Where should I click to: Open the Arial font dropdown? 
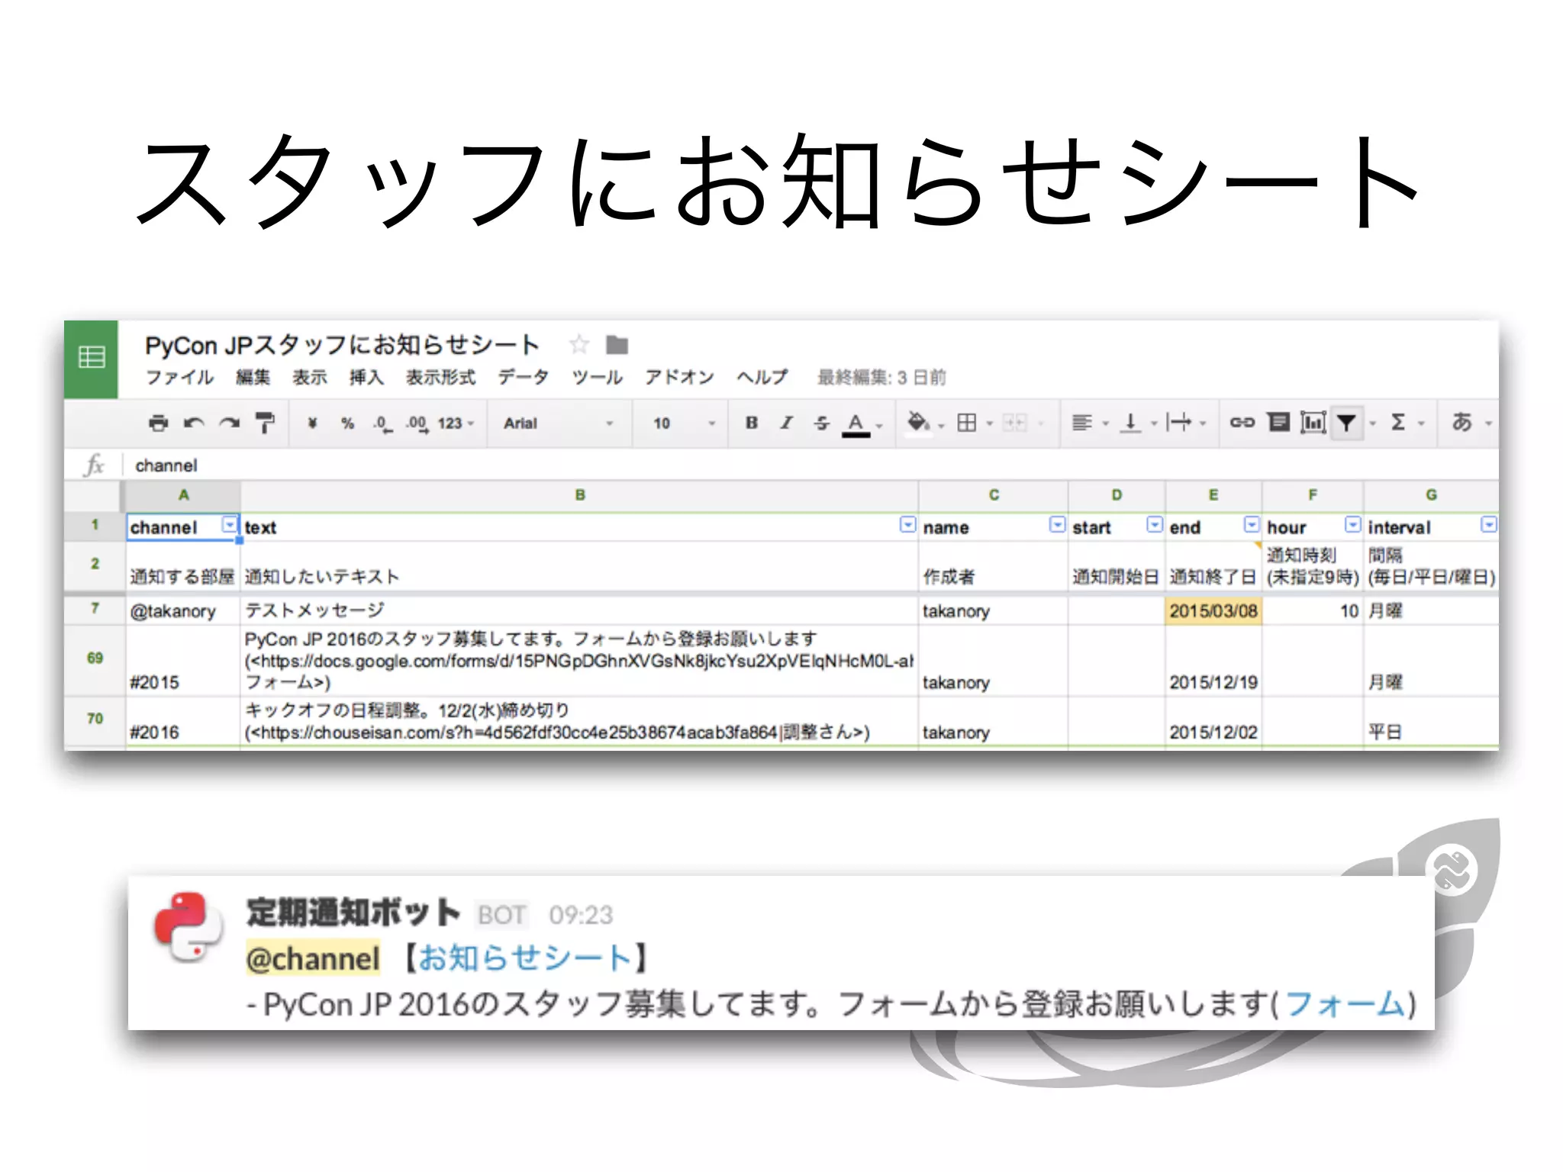click(558, 423)
